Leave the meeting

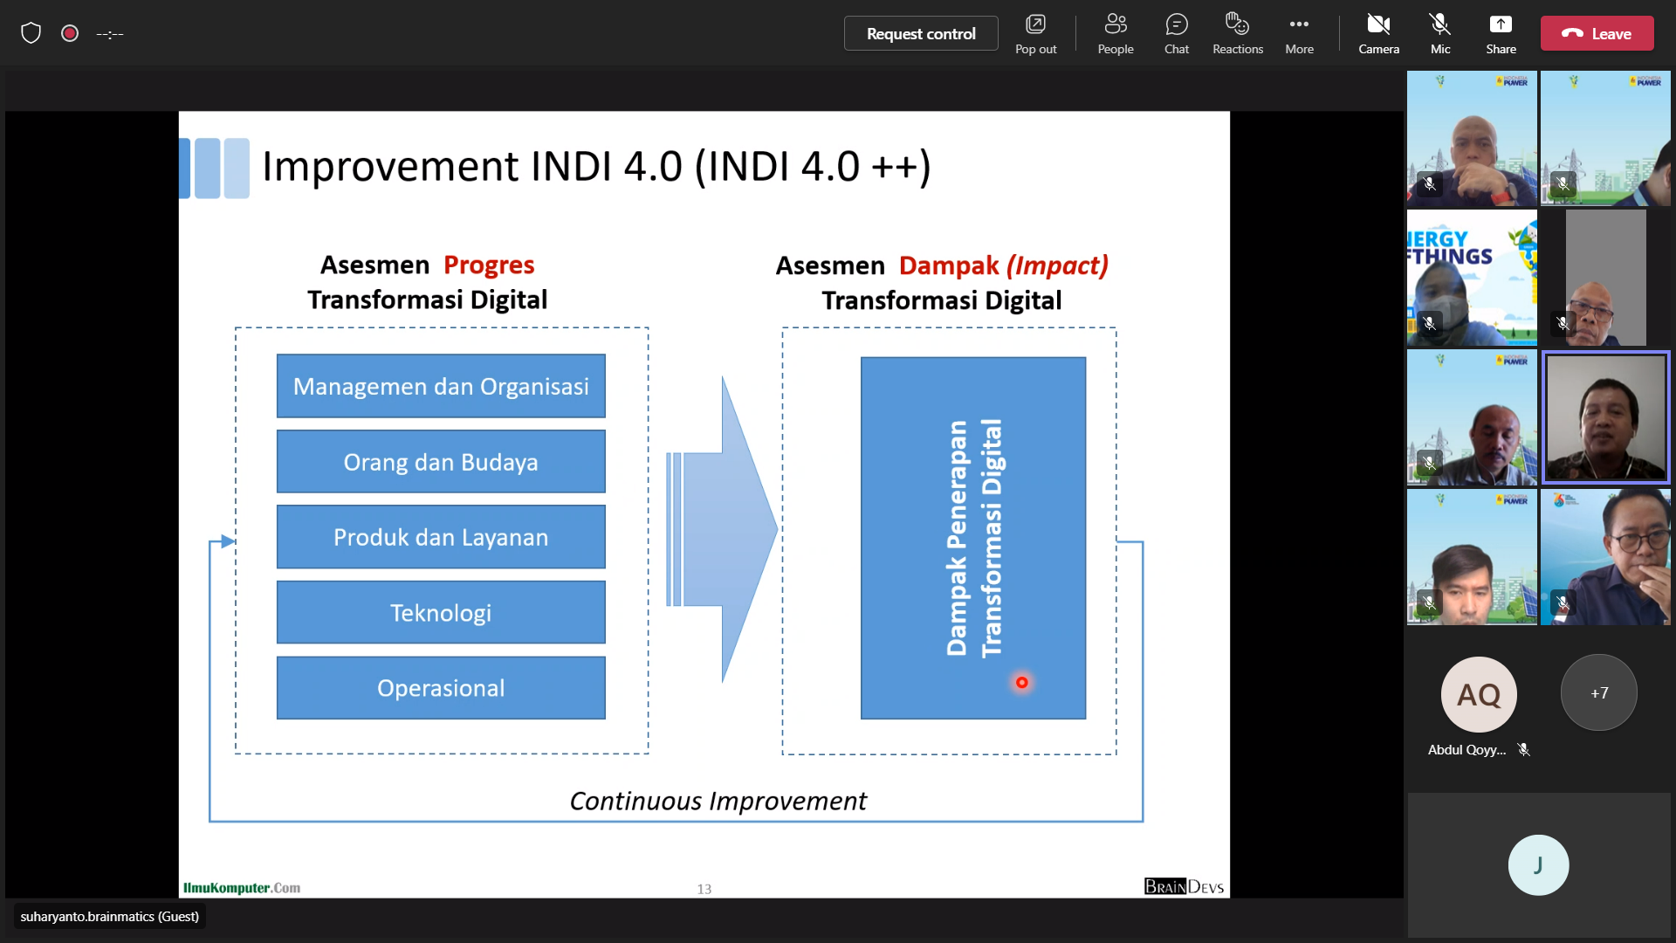[x=1597, y=33]
